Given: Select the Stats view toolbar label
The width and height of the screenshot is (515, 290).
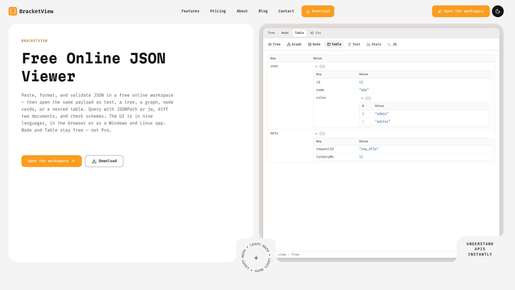Looking at the screenshot, I should [376, 44].
